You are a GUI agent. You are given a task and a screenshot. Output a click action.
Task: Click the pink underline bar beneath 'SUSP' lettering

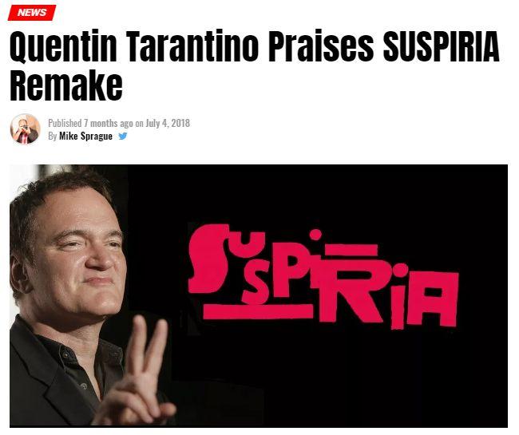258,311
